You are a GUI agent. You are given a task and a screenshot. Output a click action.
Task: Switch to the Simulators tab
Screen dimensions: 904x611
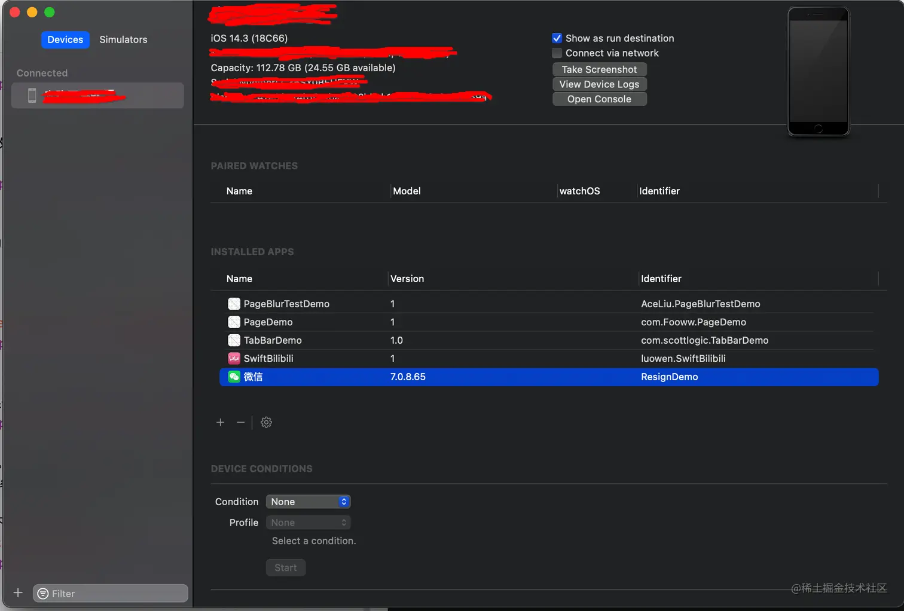click(123, 39)
